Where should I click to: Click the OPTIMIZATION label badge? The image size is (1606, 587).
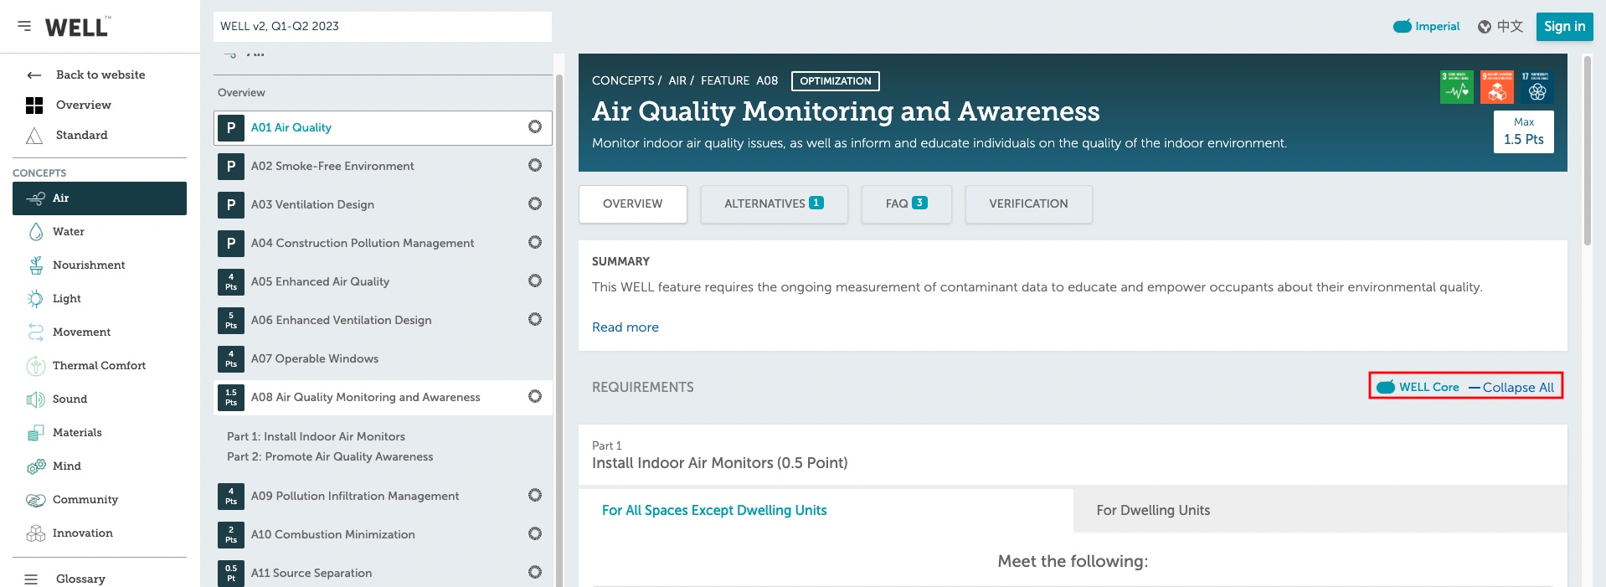click(836, 81)
